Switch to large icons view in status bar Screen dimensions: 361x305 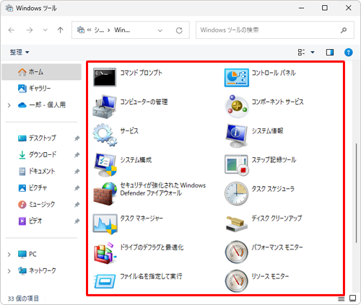pyautogui.click(x=353, y=299)
